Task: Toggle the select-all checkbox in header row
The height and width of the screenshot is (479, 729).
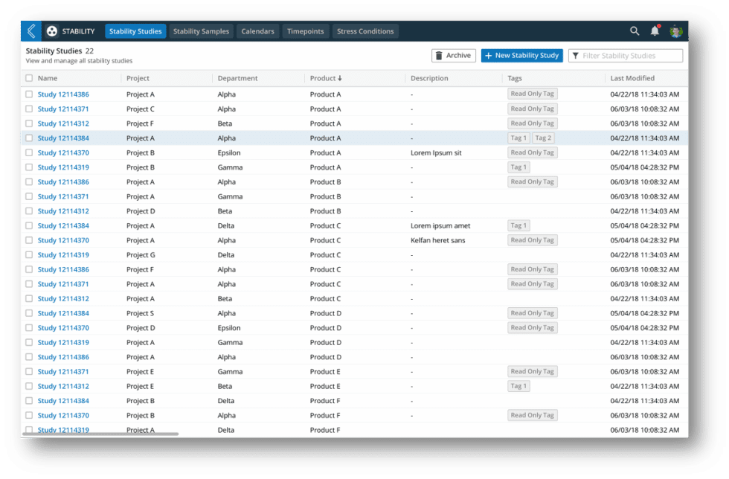Action: pyautogui.click(x=29, y=78)
